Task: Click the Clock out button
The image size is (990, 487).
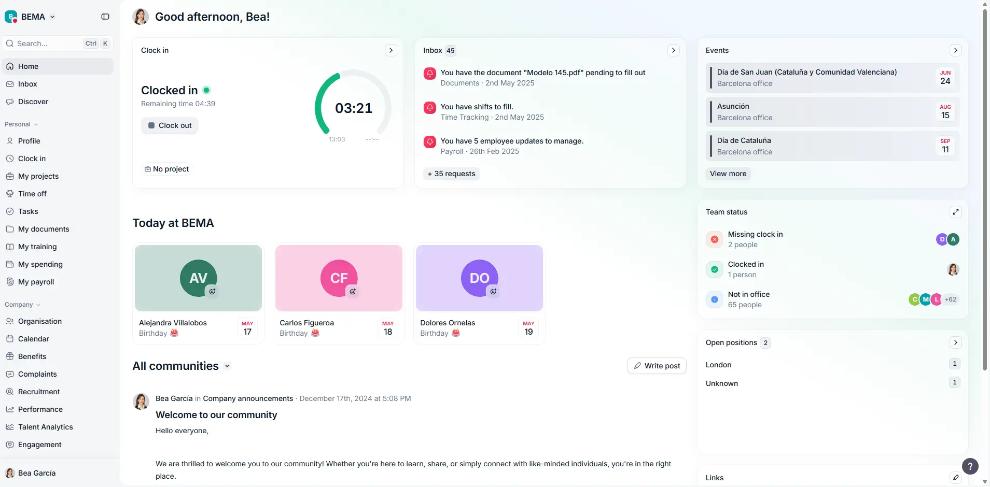Action: tap(170, 125)
